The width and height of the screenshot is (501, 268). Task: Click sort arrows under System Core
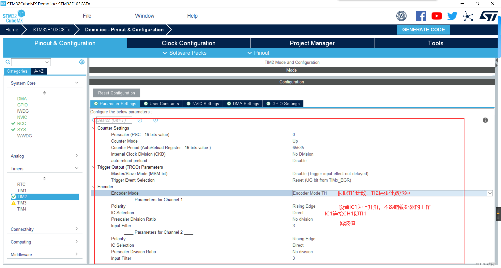44,93
